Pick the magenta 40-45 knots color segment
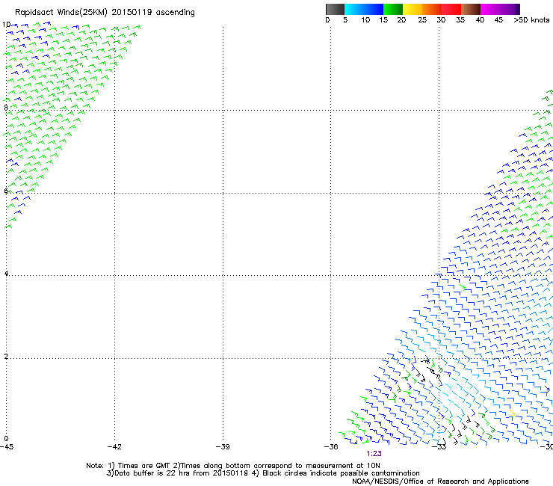Image resolution: width=553 pixels, height=486 pixels. click(x=490, y=9)
